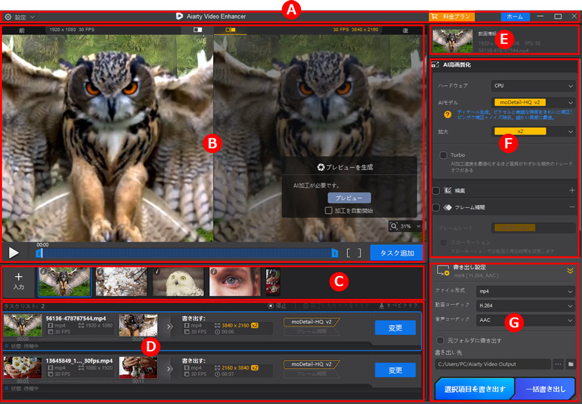Click the すべてクリア broom icon

[x=381, y=305]
